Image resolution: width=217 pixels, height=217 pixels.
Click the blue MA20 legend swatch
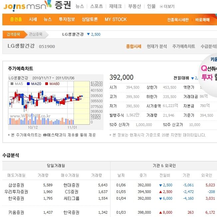[28, 84]
